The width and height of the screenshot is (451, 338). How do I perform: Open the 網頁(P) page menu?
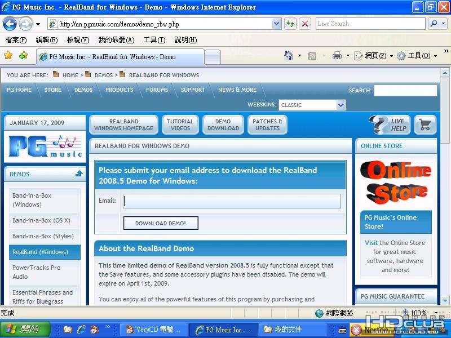(x=373, y=55)
